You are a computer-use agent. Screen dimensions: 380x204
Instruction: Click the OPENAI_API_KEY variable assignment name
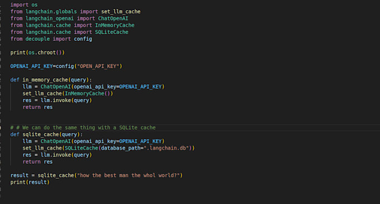tap(31, 66)
